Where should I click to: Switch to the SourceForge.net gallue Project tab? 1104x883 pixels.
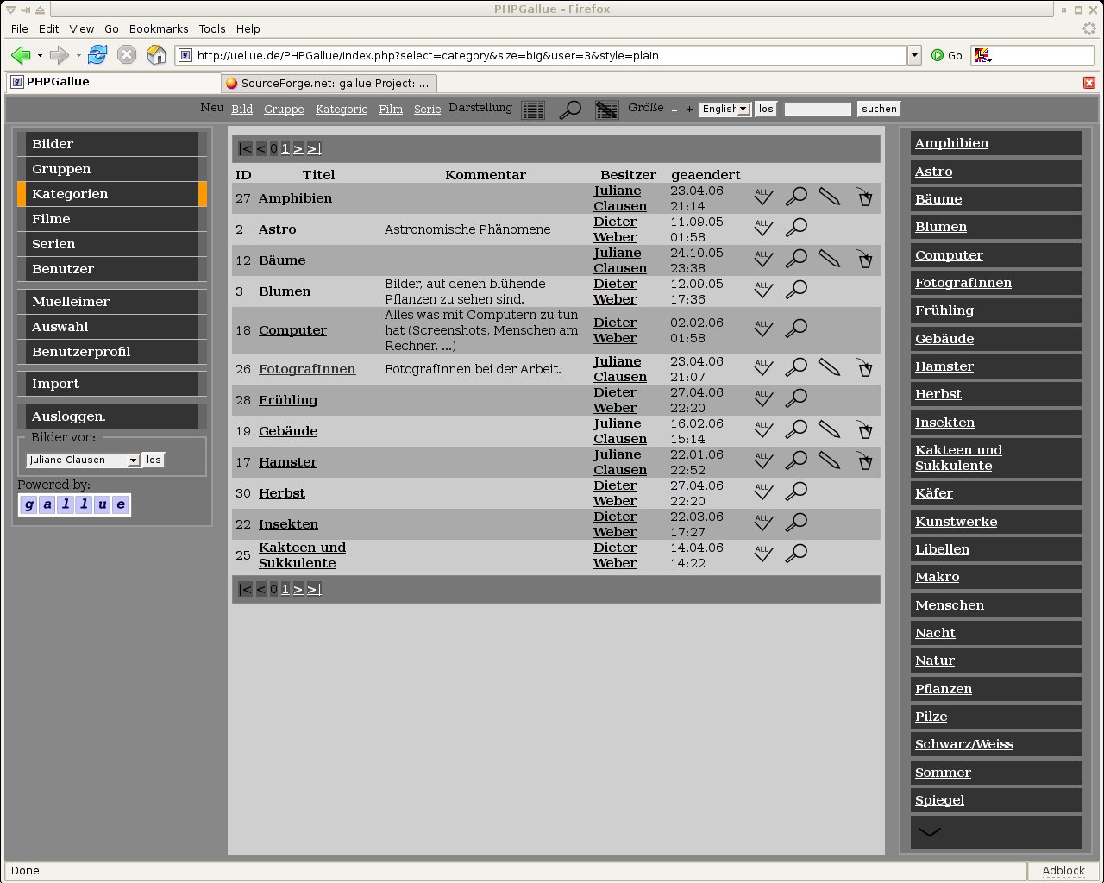(x=328, y=83)
